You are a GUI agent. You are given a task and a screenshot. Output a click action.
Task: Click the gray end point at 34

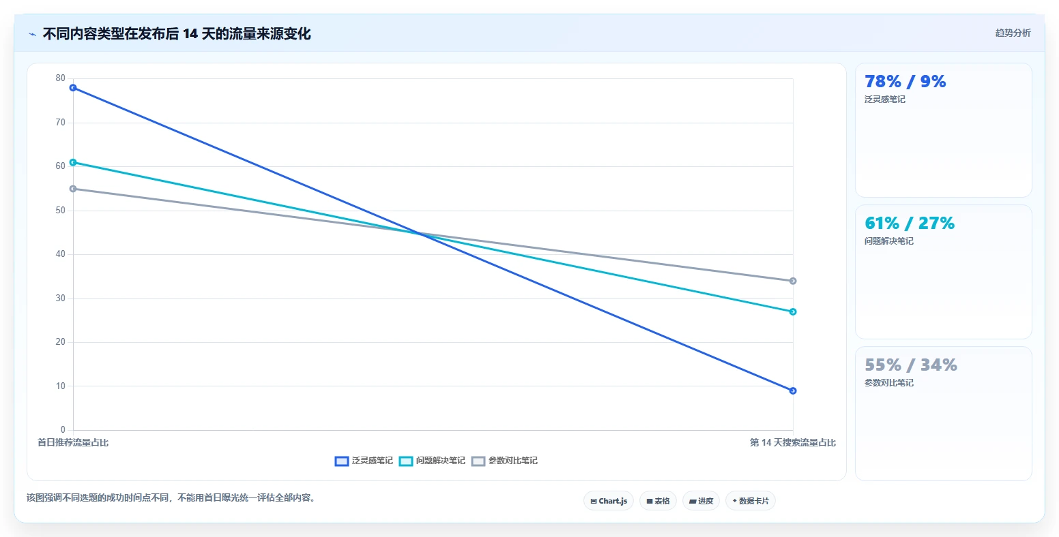tap(793, 281)
